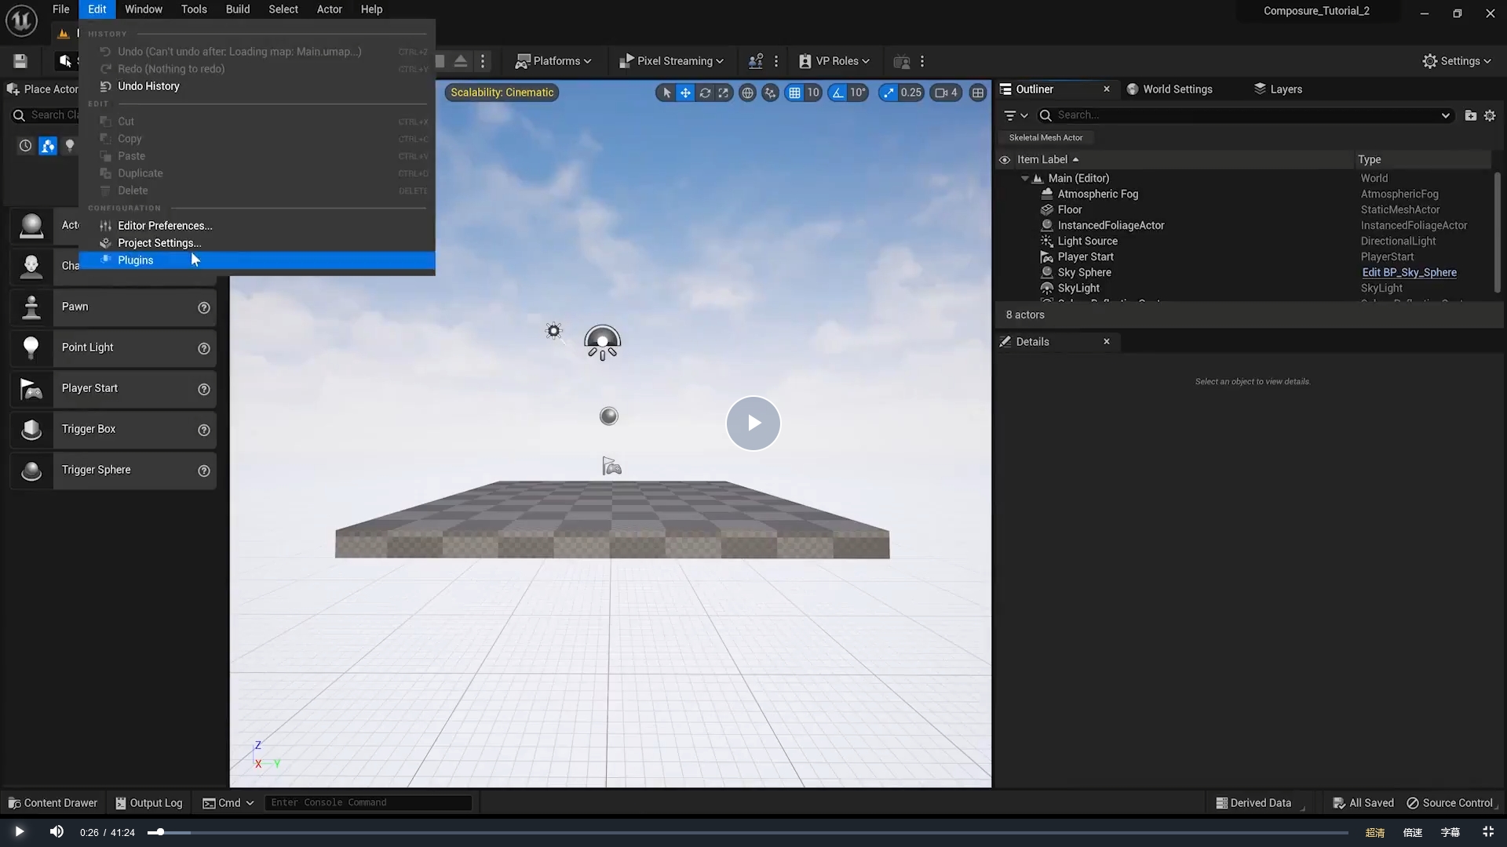This screenshot has height=847, width=1507.
Task: Click the Scalability: Cinematic badge
Action: [502, 93]
